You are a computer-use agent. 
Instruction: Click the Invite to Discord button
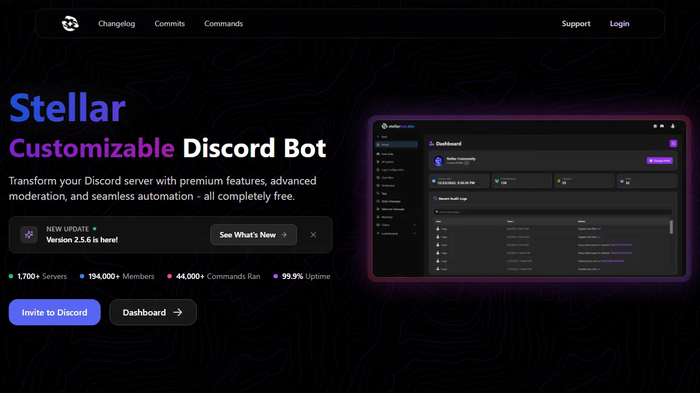[54, 312]
